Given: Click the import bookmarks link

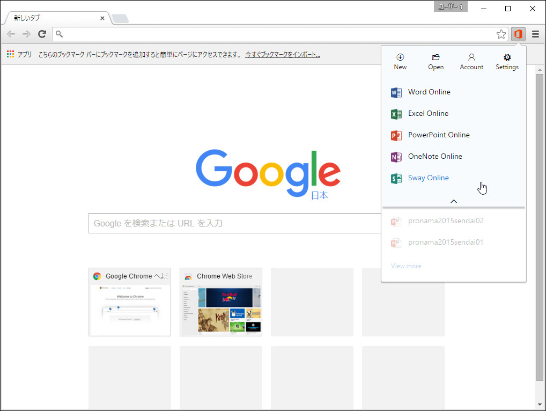Looking at the screenshot, I should [283, 54].
